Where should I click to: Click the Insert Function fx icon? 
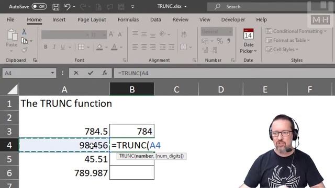point(105,73)
